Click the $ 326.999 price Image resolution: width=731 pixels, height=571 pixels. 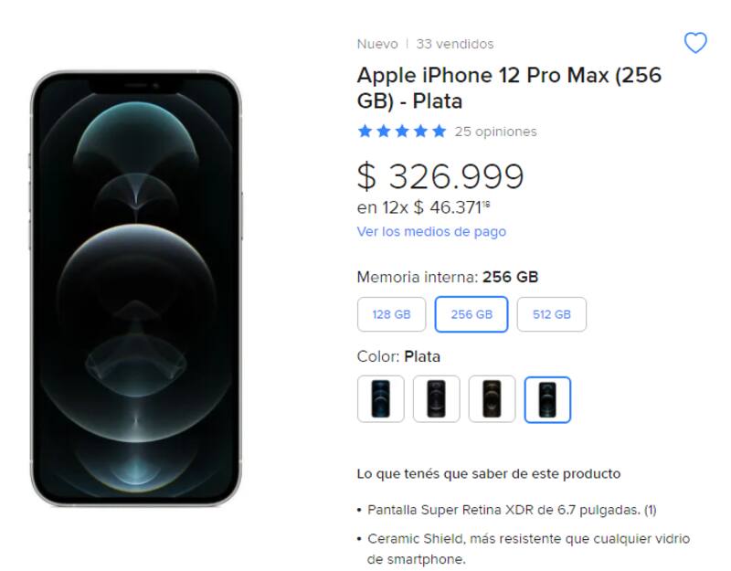(440, 176)
